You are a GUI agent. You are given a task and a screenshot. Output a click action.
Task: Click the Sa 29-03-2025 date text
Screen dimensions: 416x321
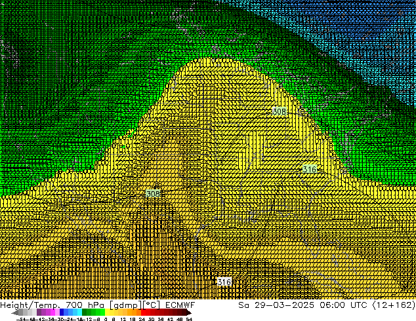(276, 305)
